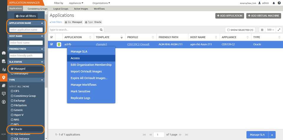283x140 pixels.
Task: Toggle the Show Selected checkbox
Action: (x=228, y=30)
